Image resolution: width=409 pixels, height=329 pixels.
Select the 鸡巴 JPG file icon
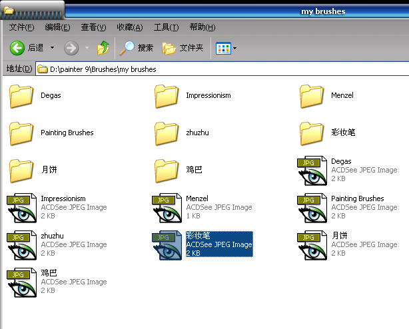pyautogui.click(x=22, y=282)
